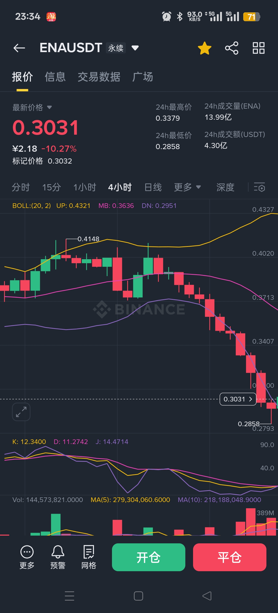This screenshot has width=278, height=613.
Task: Tap the battery 71 status indicator
Action: tap(252, 17)
